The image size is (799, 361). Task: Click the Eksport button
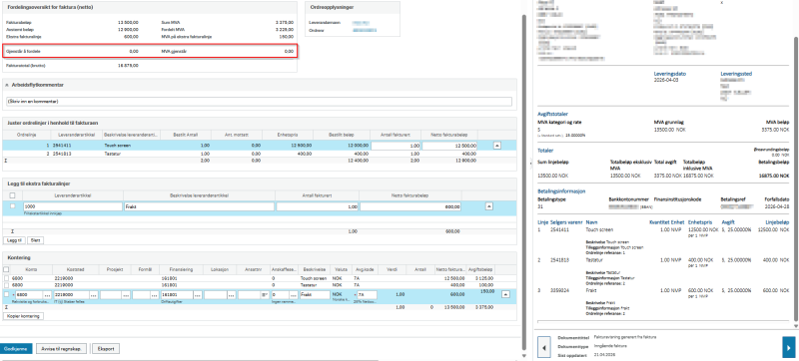[x=106, y=349]
